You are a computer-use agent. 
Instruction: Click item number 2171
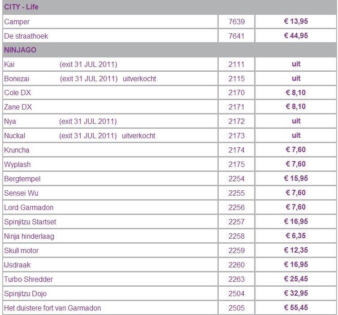pos(237,107)
